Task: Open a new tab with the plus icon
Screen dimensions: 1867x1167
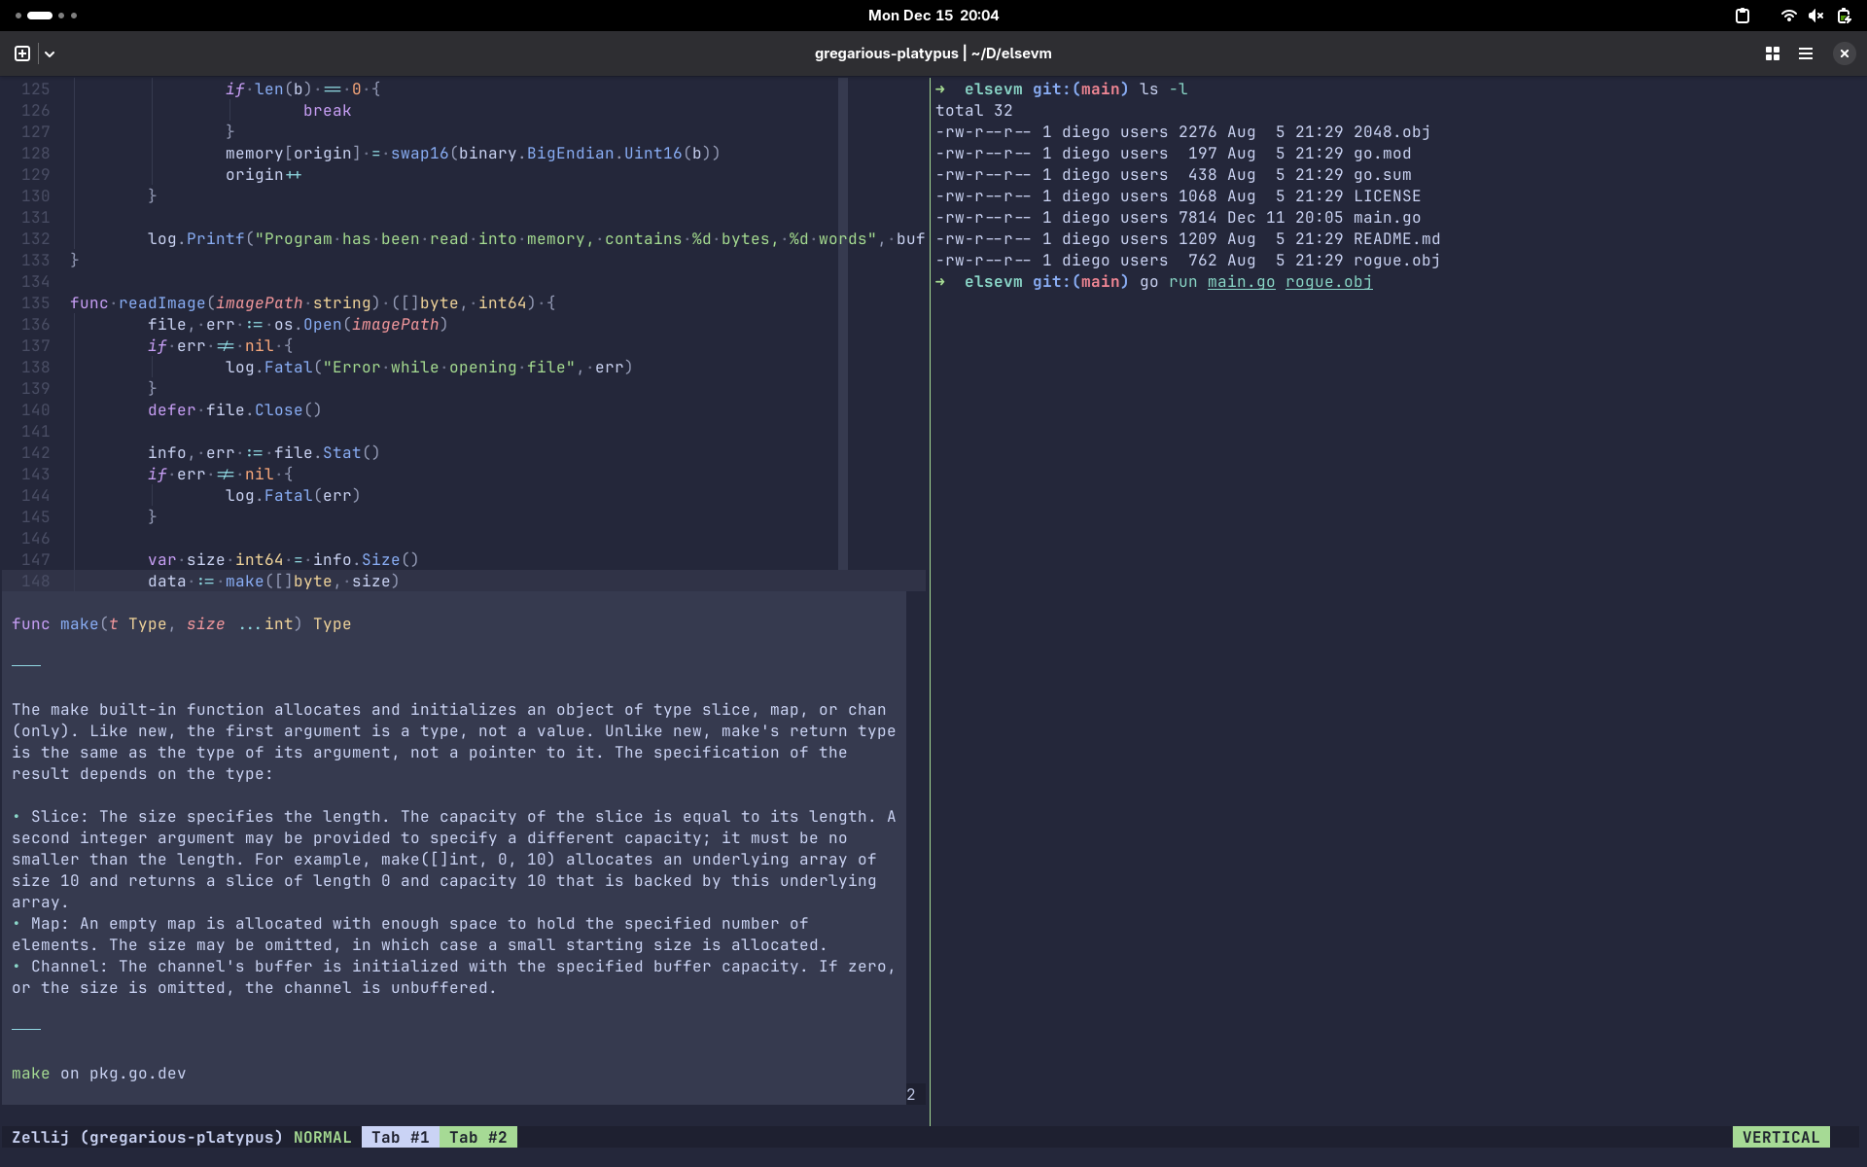Action: (x=20, y=53)
